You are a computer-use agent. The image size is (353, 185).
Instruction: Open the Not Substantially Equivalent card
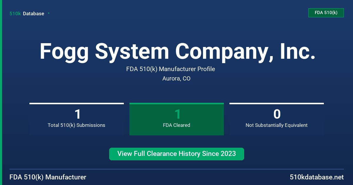[x=277, y=119]
